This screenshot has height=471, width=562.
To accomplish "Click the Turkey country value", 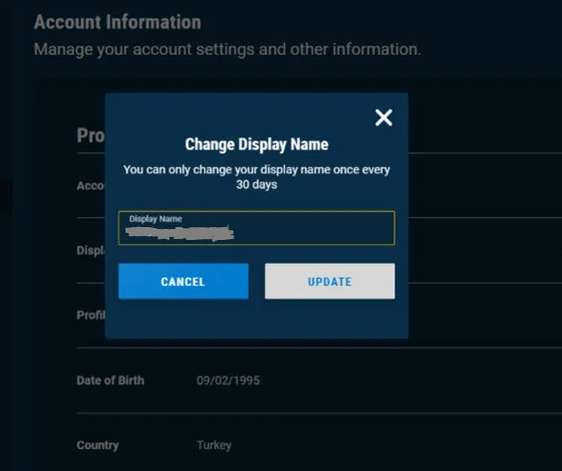I will pyautogui.click(x=214, y=445).
